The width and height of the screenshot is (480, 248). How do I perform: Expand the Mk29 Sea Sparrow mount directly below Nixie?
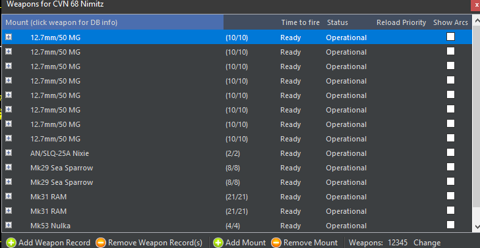pos(9,167)
